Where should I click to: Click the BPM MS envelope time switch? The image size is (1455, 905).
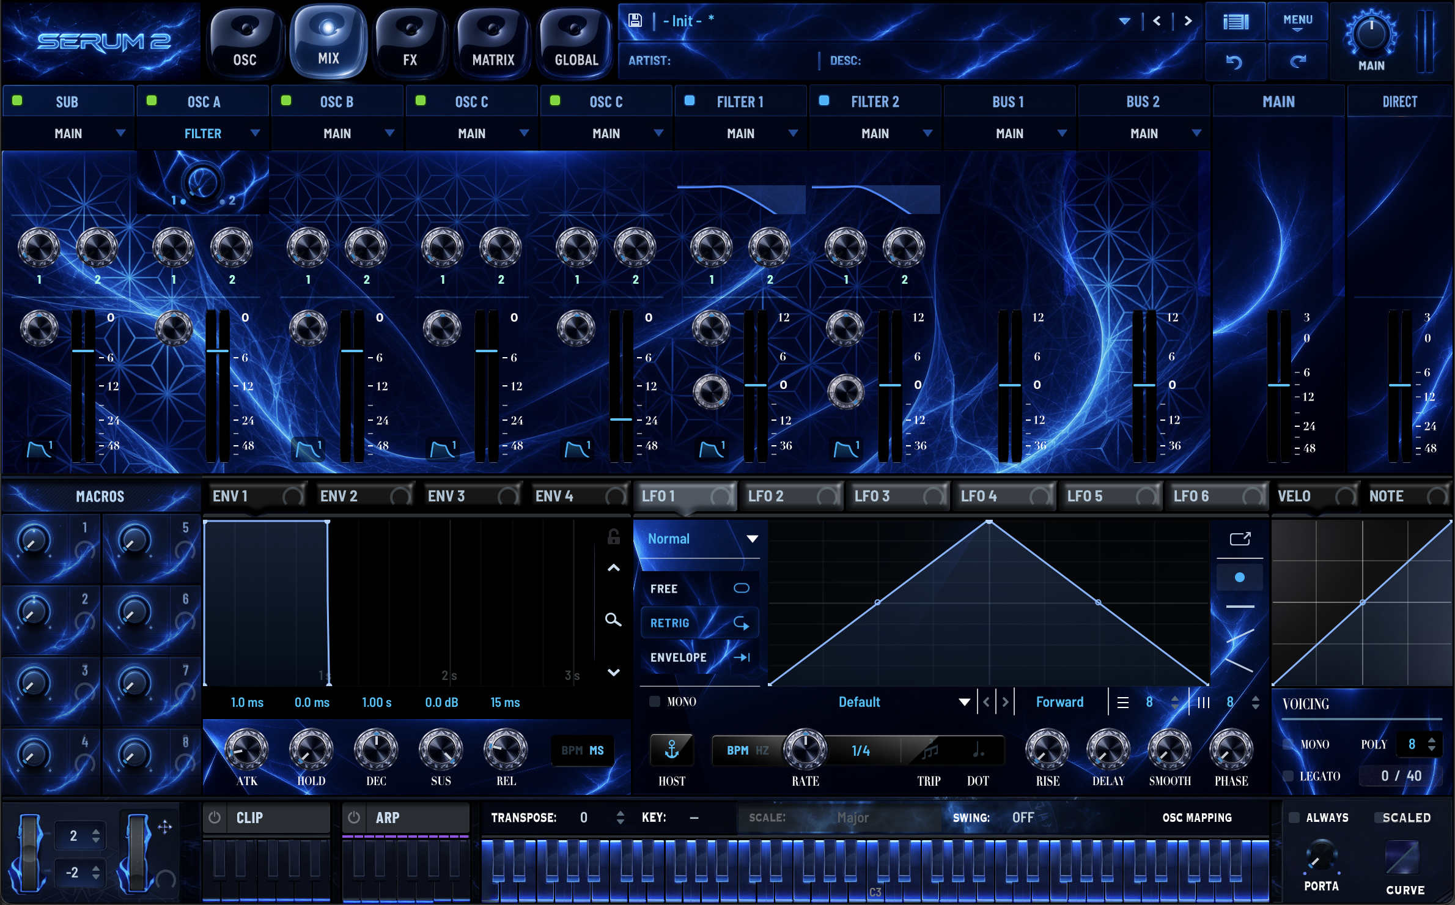tap(583, 750)
